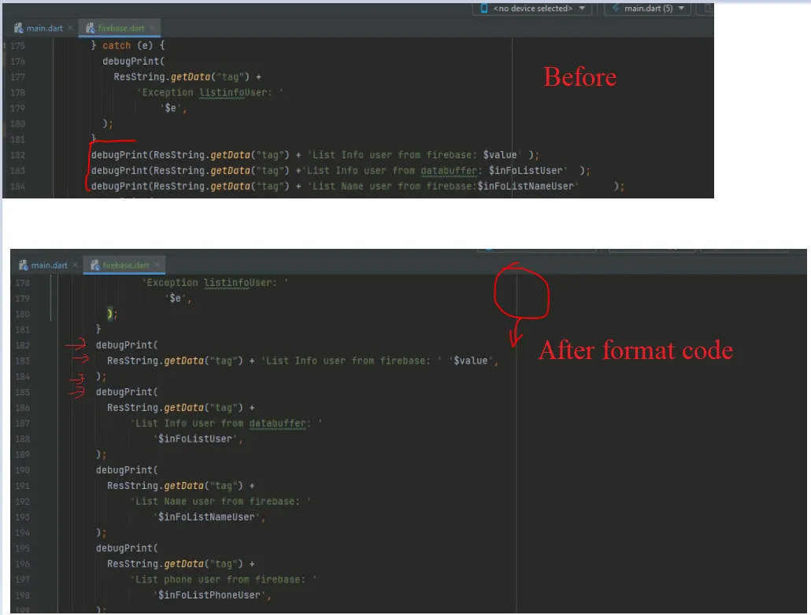The image size is (811, 615).
Task: Click 'List Name user from firebase:' on line 192
Action: click(220, 502)
